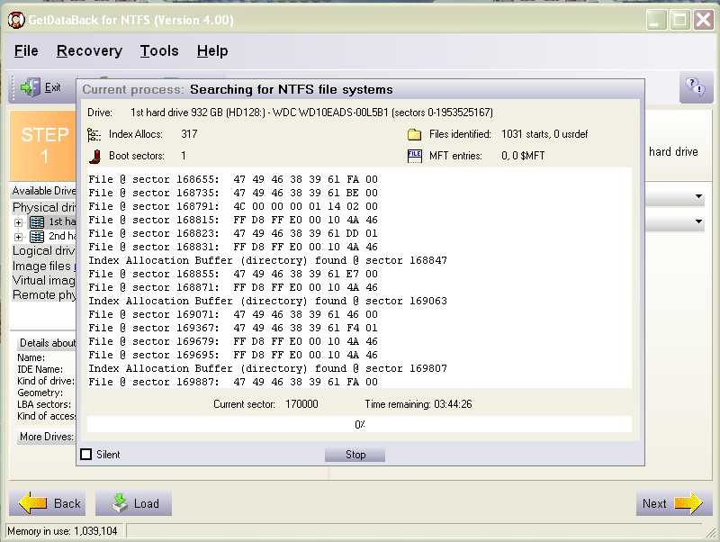Click the Back yellow arrow icon
Image resolution: width=720 pixels, height=542 pixels.
32,503
